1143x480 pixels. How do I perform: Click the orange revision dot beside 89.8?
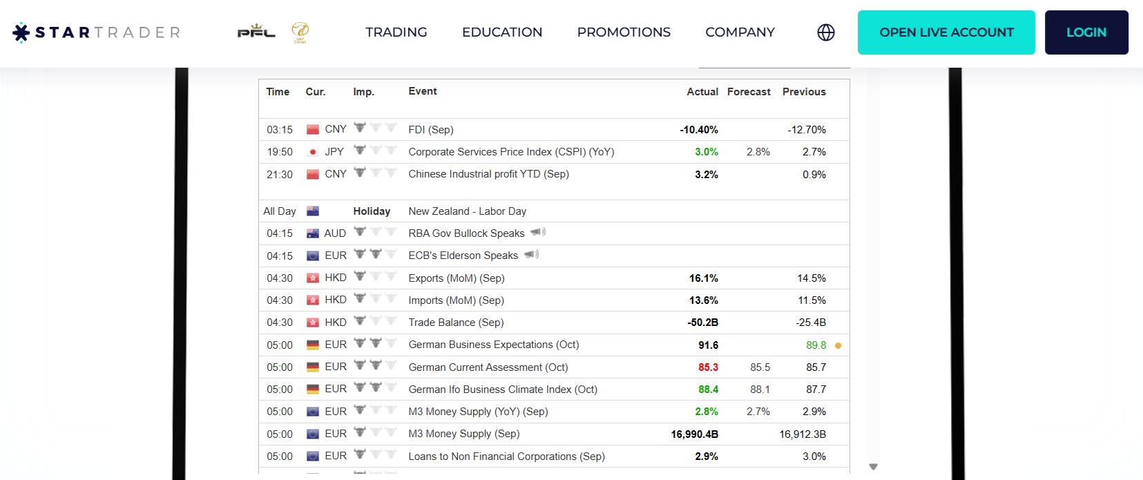[838, 345]
